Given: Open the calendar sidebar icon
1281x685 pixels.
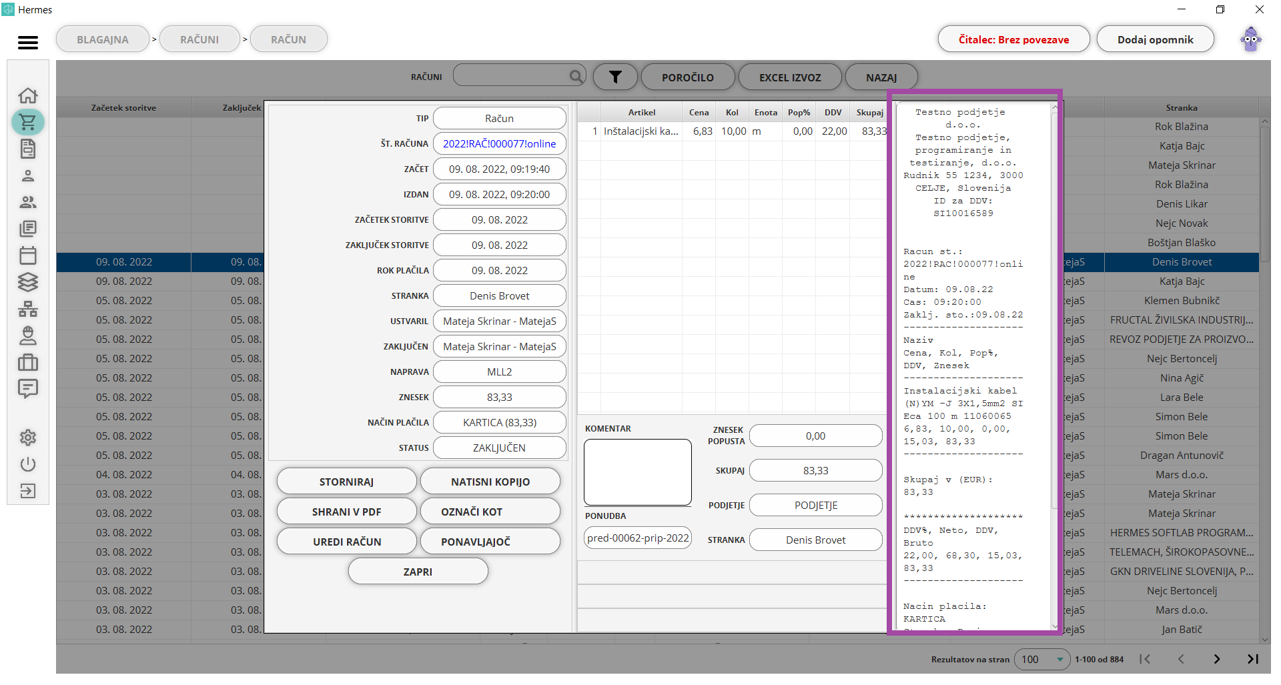Looking at the screenshot, I should 28,255.
